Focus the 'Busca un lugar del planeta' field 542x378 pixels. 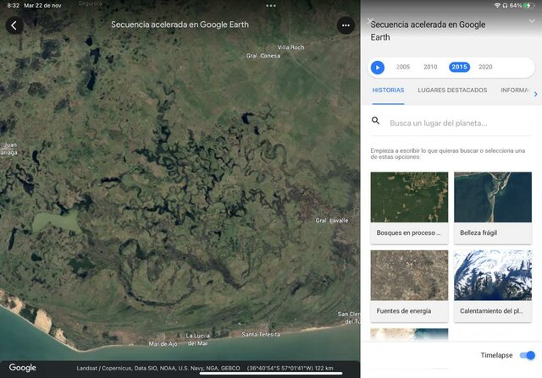click(451, 123)
